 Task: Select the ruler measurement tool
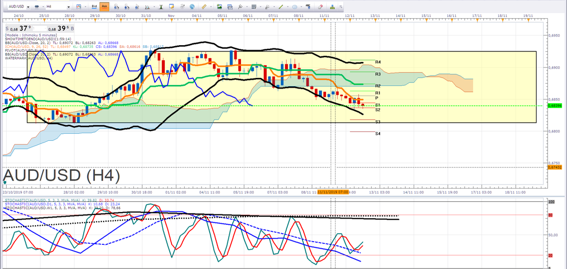coord(204,7)
